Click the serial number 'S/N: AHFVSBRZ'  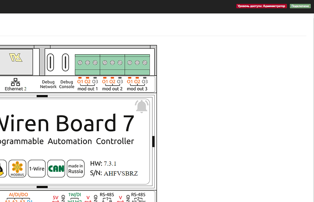pos(114,173)
